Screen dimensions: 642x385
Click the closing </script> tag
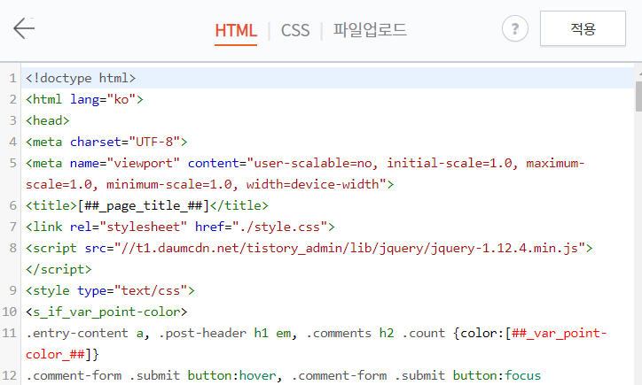[x=59, y=269]
